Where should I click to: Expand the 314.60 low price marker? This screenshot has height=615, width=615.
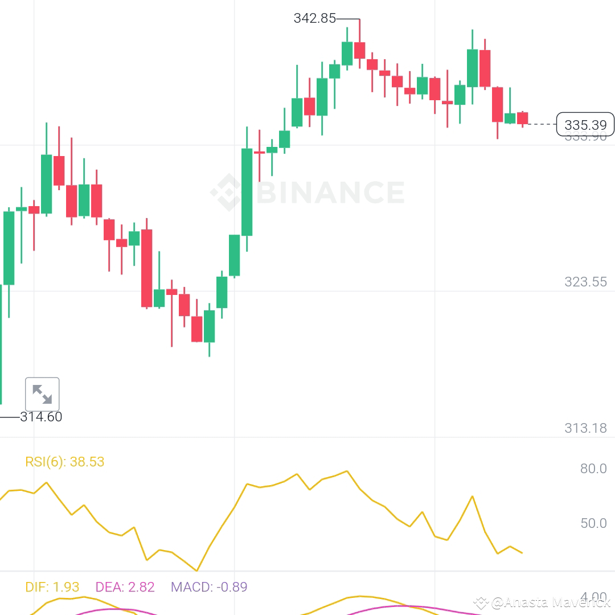pyautogui.click(x=41, y=417)
